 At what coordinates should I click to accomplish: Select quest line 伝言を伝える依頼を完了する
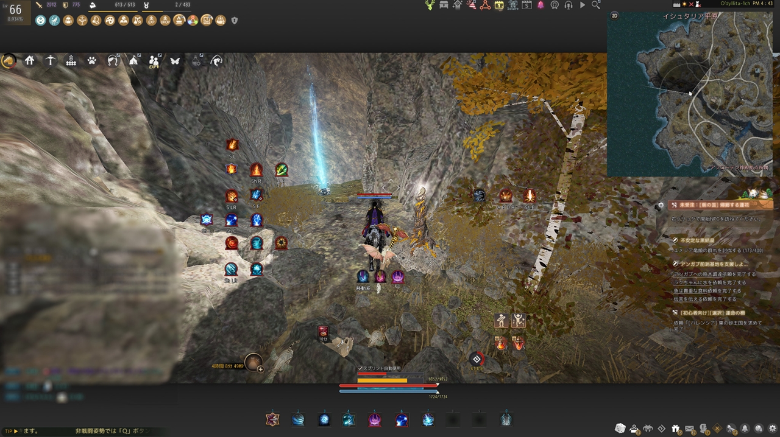pos(704,299)
